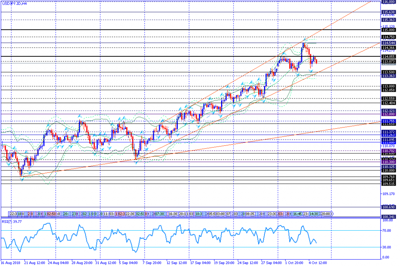Select the 16:30 event marker
This screenshot has height=267, width=400.
click(x=173, y=214)
